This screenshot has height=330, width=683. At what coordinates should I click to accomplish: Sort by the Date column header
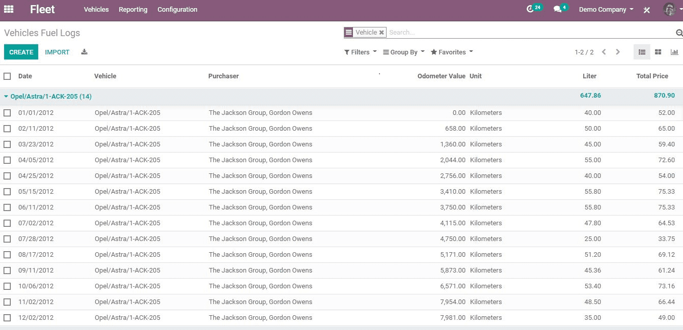25,76
